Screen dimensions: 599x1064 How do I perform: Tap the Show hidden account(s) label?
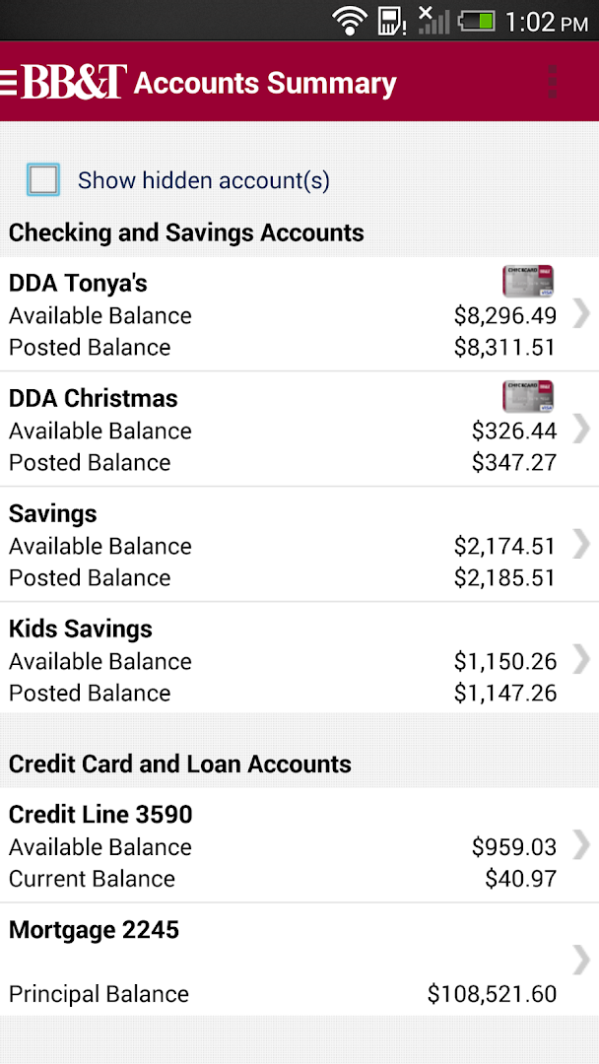tap(204, 180)
